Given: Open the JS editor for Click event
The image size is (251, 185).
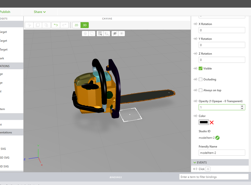Looking at the screenshot, I should click(208, 169).
